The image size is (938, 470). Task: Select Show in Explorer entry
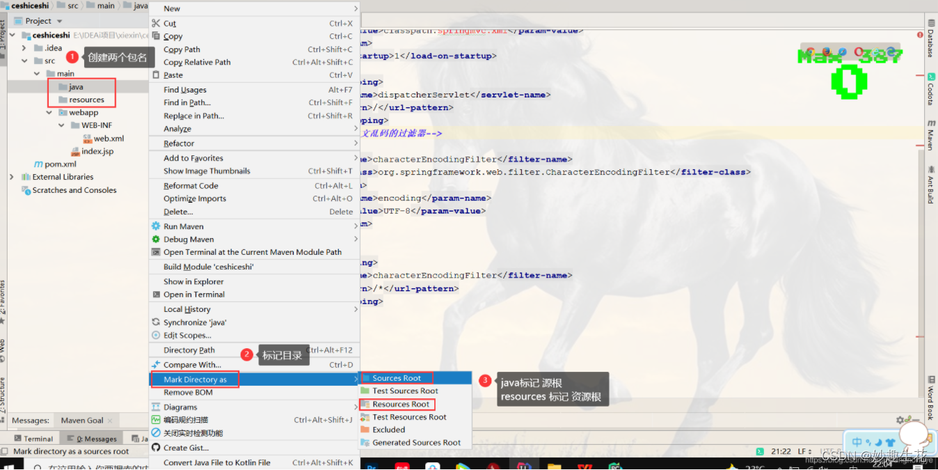click(254, 281)
